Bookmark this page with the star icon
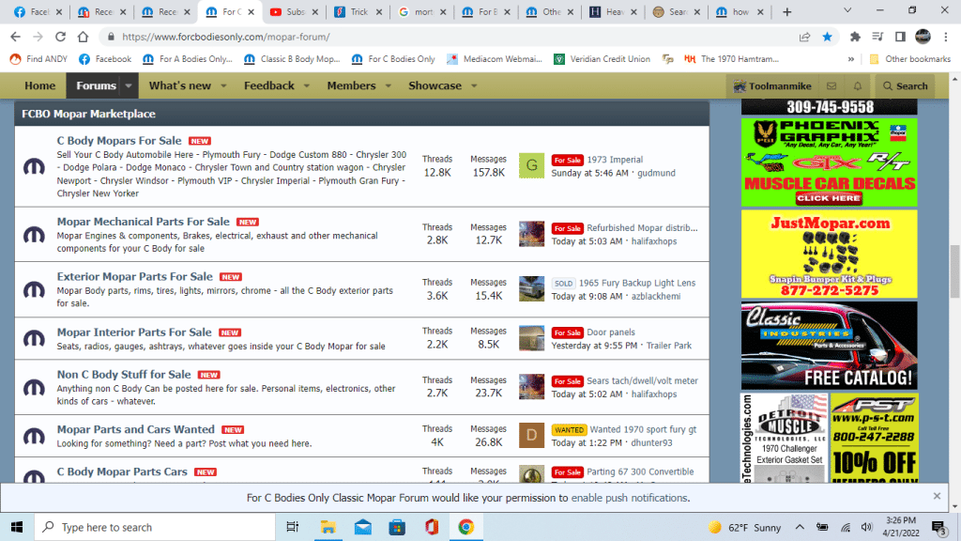 pos(827,37)
